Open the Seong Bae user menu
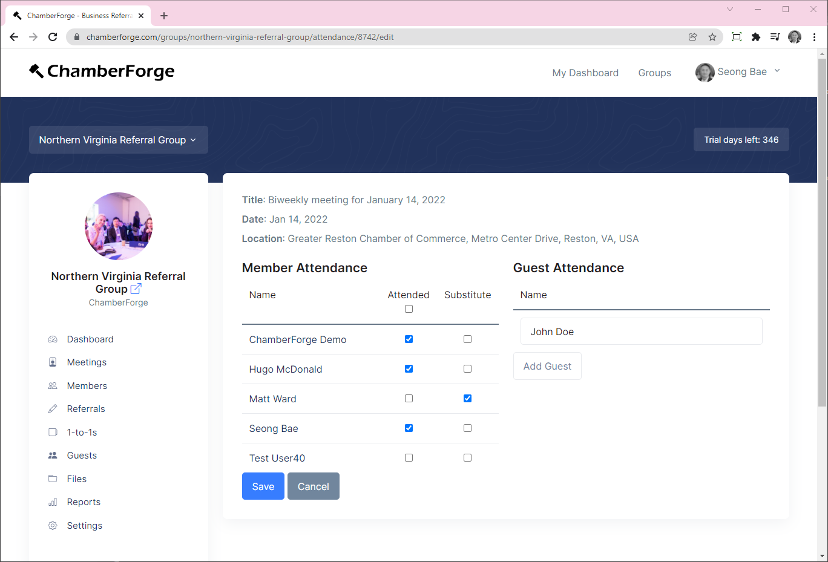 (738, 72)
